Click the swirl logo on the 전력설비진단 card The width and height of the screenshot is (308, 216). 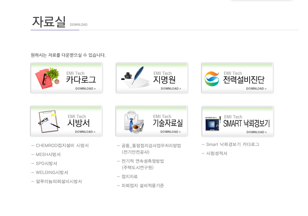(x=212, y=78)
